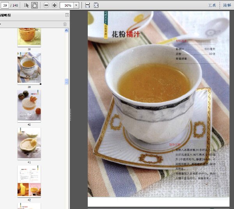Click the recipe title 花粉橘汁
The image size is (234, 209).
coord(126,34)
